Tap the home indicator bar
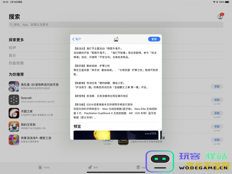The width and height of the screenshot is (232, 174). tap(116, 172)
